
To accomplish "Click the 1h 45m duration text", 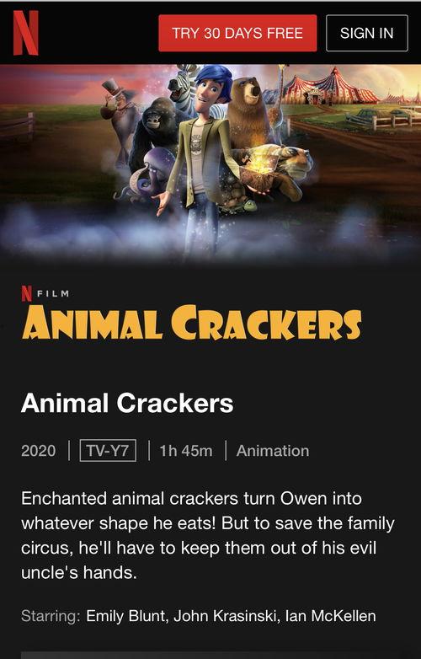I will (186, 451).
